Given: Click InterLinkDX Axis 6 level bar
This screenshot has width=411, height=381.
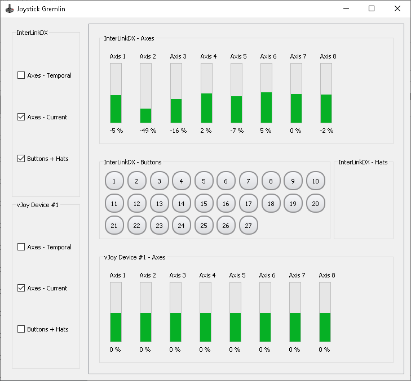Looking at the screenshot, I should tap(266, 93).
